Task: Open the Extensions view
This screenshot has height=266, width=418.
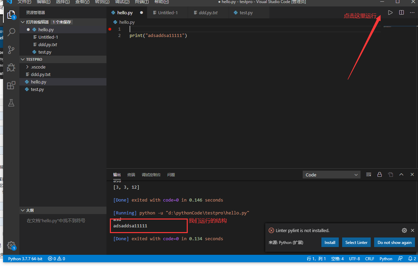Action: [x=11, y=85]
